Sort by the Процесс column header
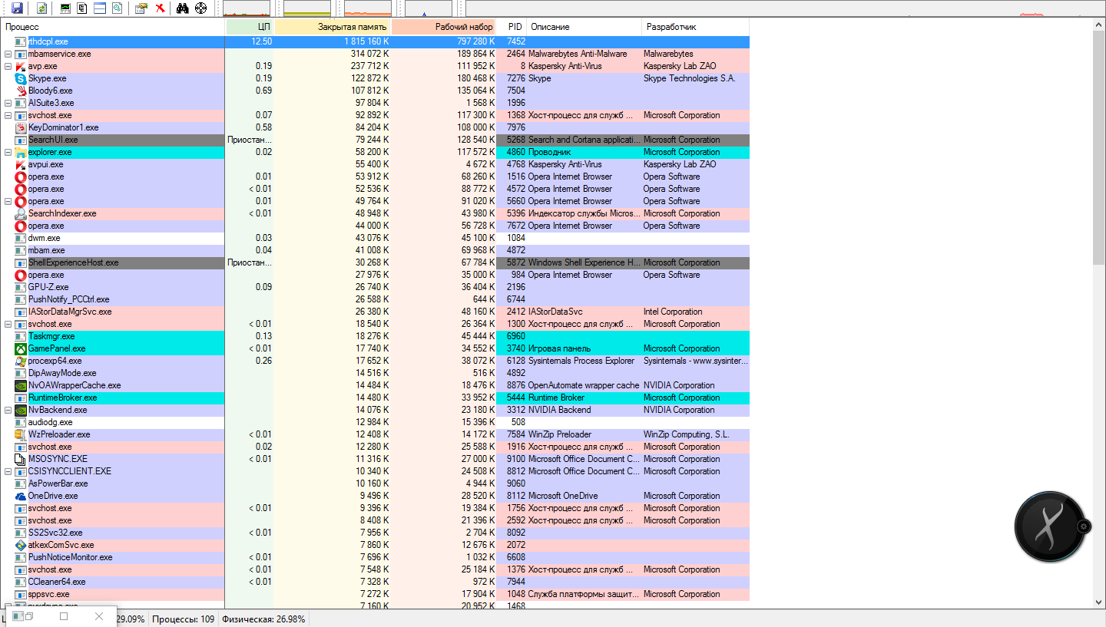Image resolution: width=1106 pixels, height=627 pixels. click(113, 27)
